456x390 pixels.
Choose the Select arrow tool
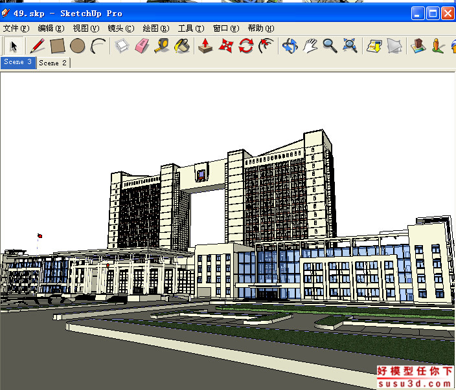click(x=13, y=46)
